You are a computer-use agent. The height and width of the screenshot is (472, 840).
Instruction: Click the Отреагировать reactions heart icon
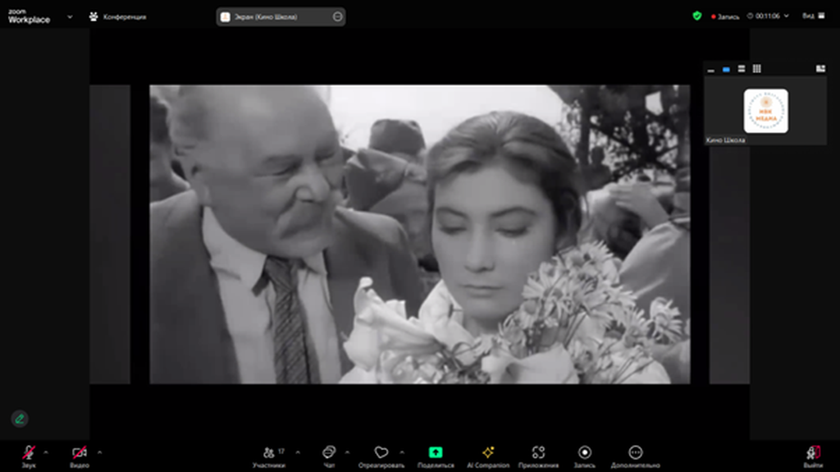[x=381, y=453]
